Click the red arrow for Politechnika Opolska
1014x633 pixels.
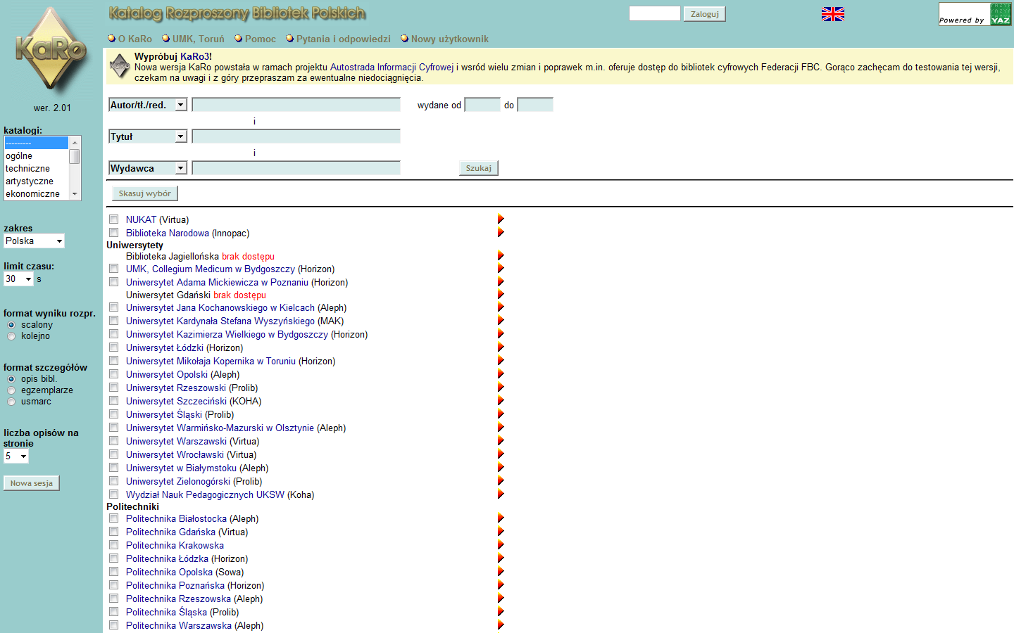501,572
